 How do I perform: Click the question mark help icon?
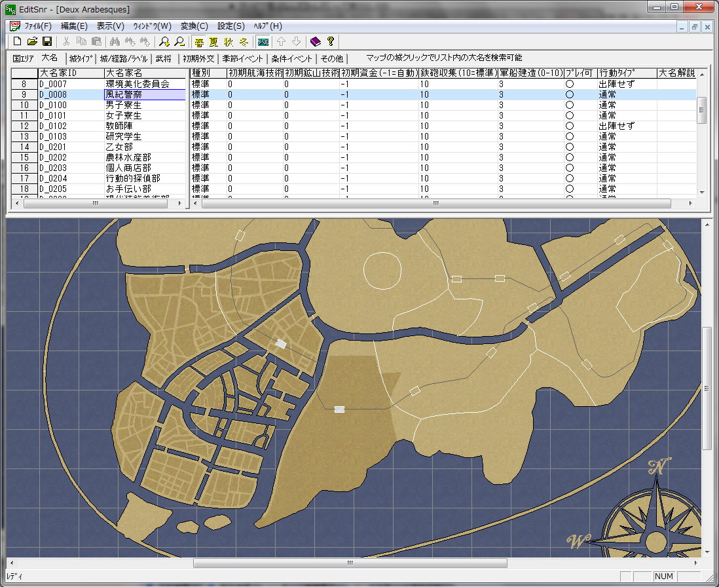tap(331, 42)
